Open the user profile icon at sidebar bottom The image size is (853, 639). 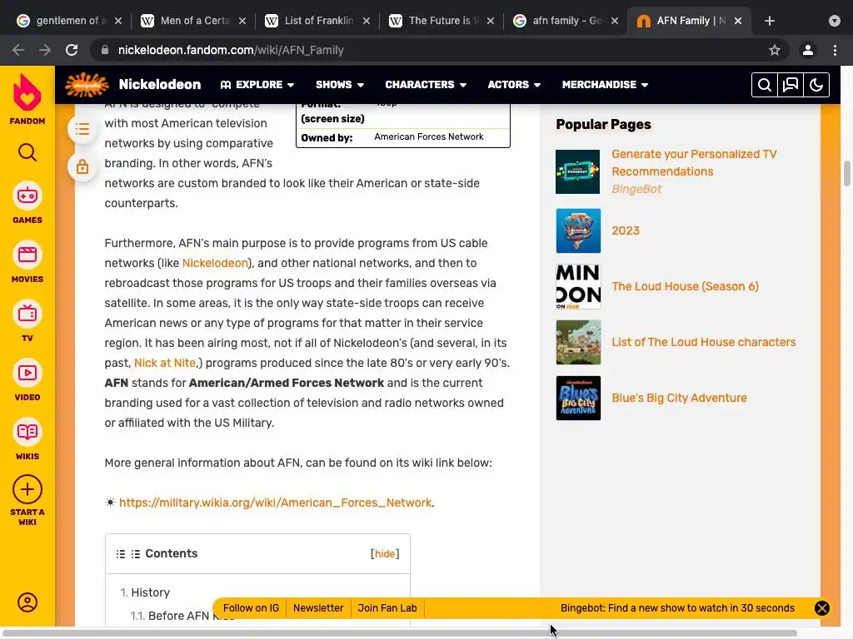[x=27, y=602]
